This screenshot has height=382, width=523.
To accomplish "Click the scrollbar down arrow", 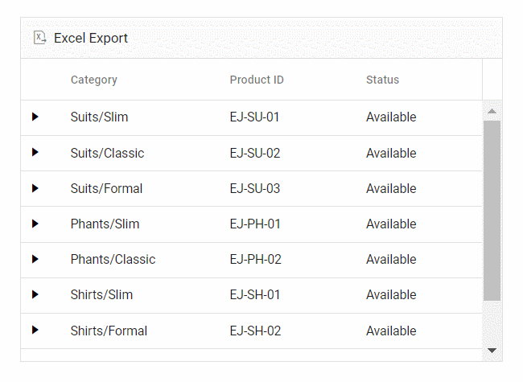I will click(492, 351).
